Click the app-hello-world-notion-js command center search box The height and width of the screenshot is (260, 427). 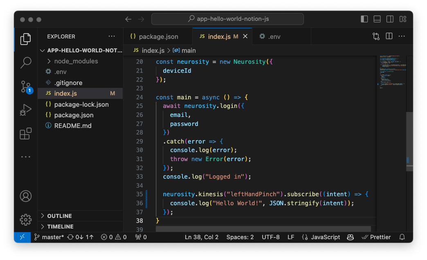click(x=228, y=19)
